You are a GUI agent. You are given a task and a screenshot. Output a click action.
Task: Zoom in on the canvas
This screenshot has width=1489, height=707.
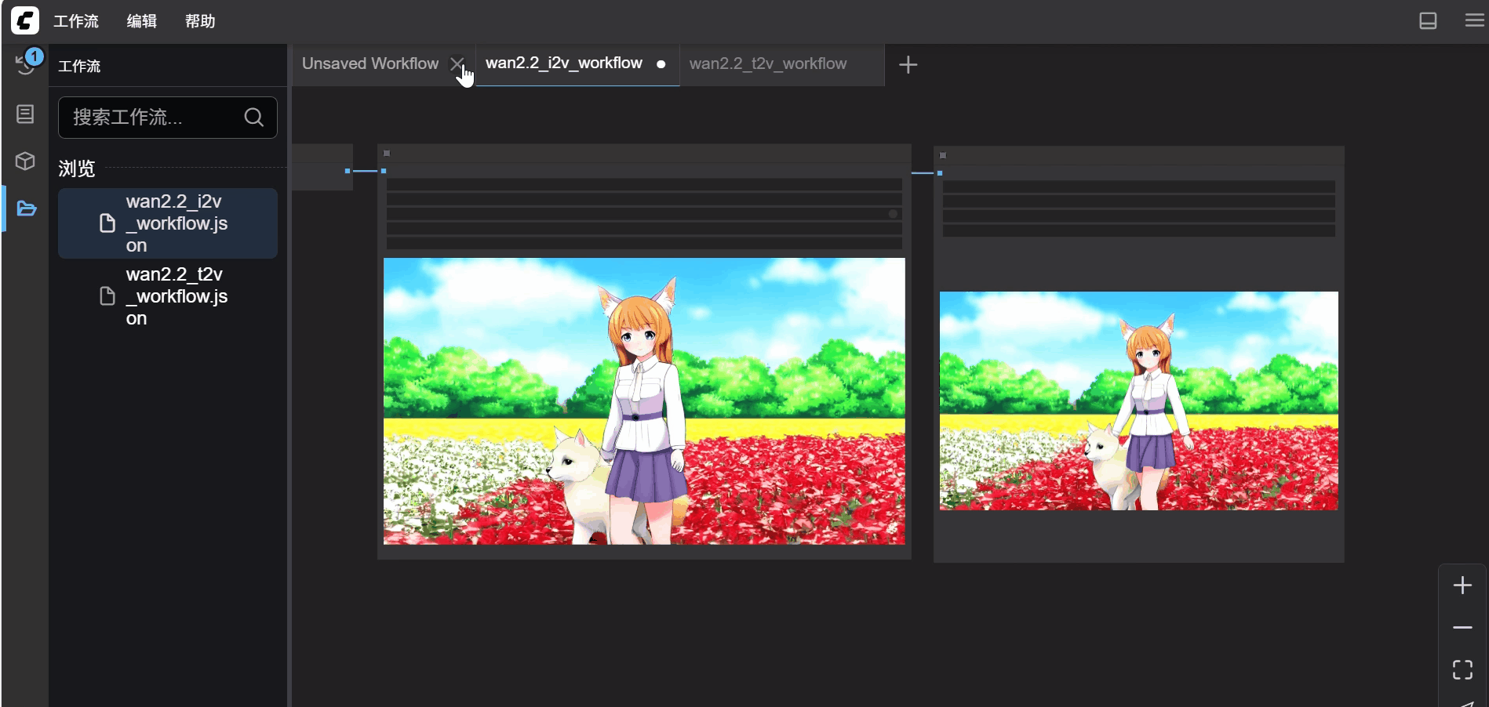(1462, 586)
